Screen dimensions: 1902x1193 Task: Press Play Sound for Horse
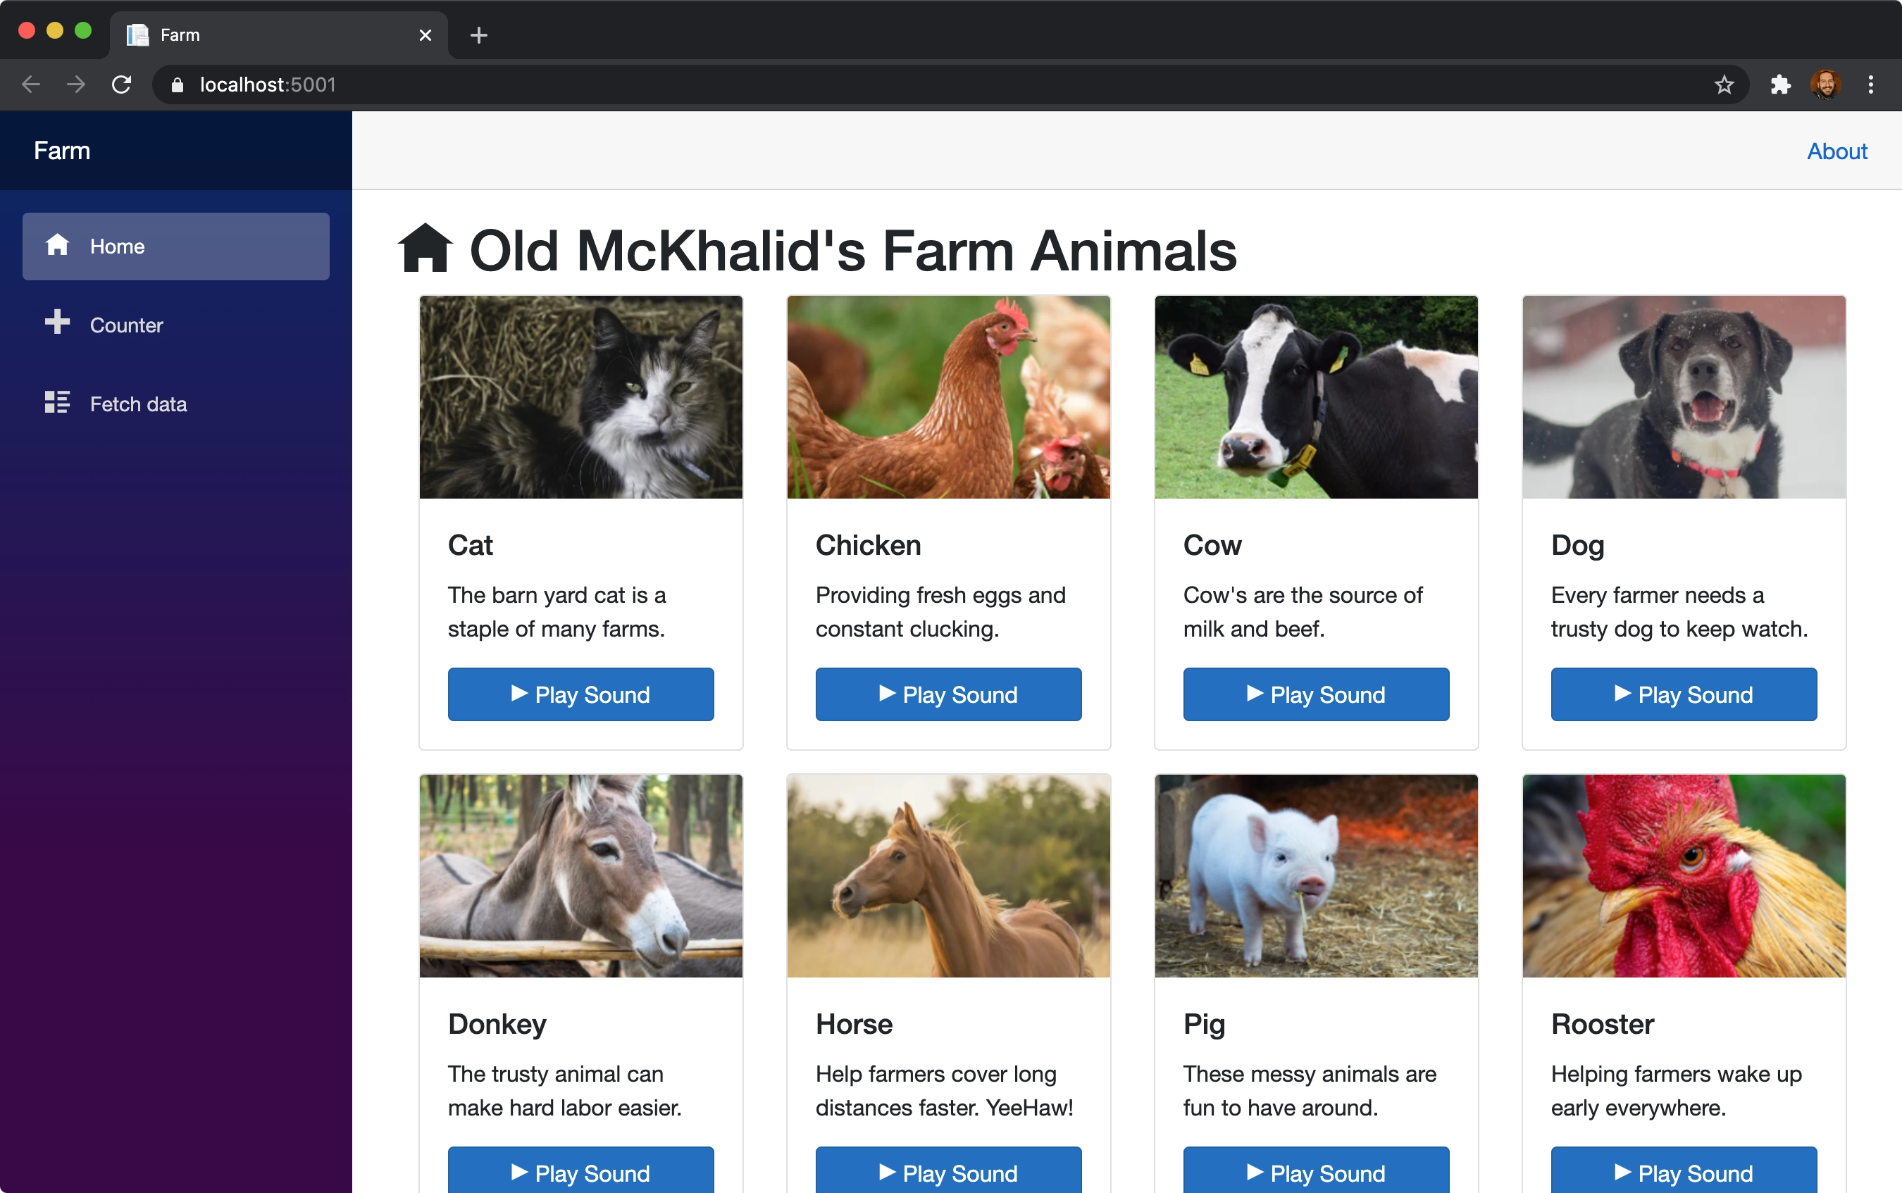[948, 1171]
